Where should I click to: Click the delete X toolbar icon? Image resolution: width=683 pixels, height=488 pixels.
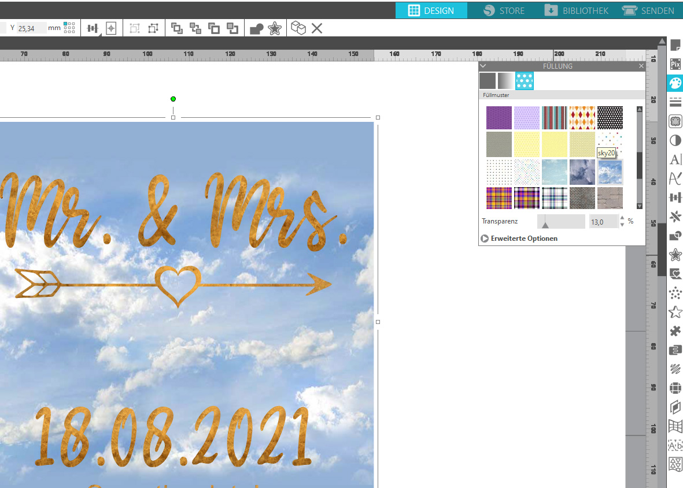tap(317, 28)
